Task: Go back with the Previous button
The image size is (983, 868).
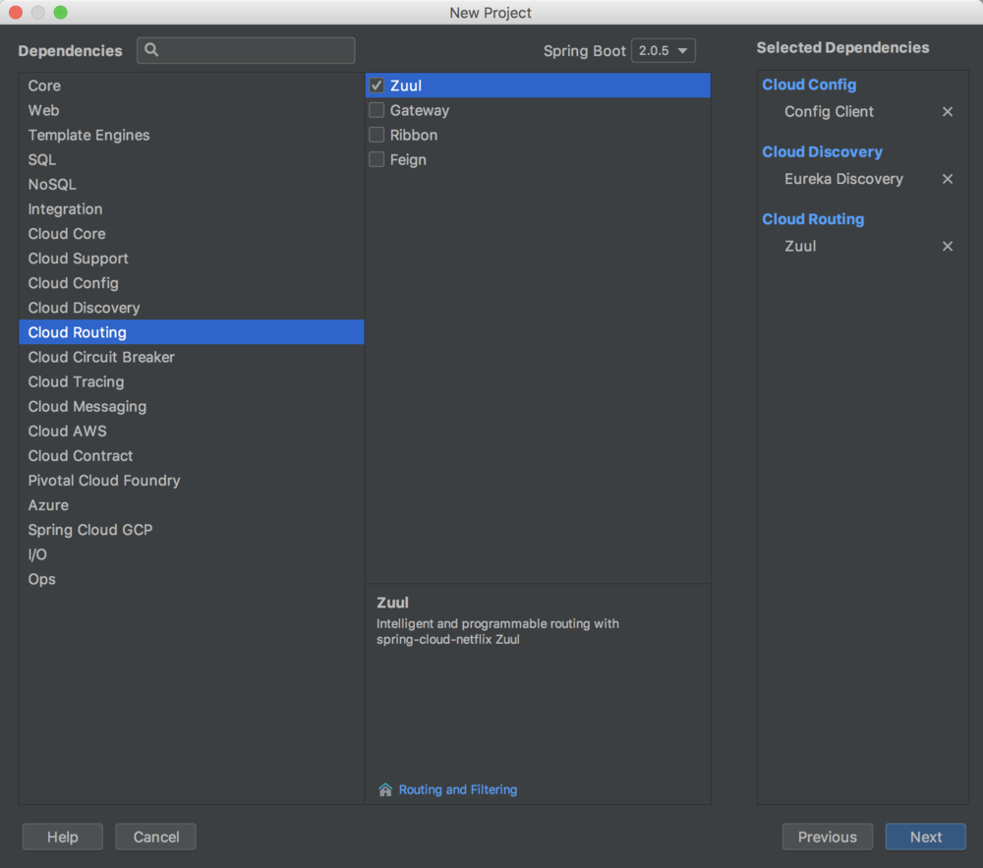Action: click(827, 837)
